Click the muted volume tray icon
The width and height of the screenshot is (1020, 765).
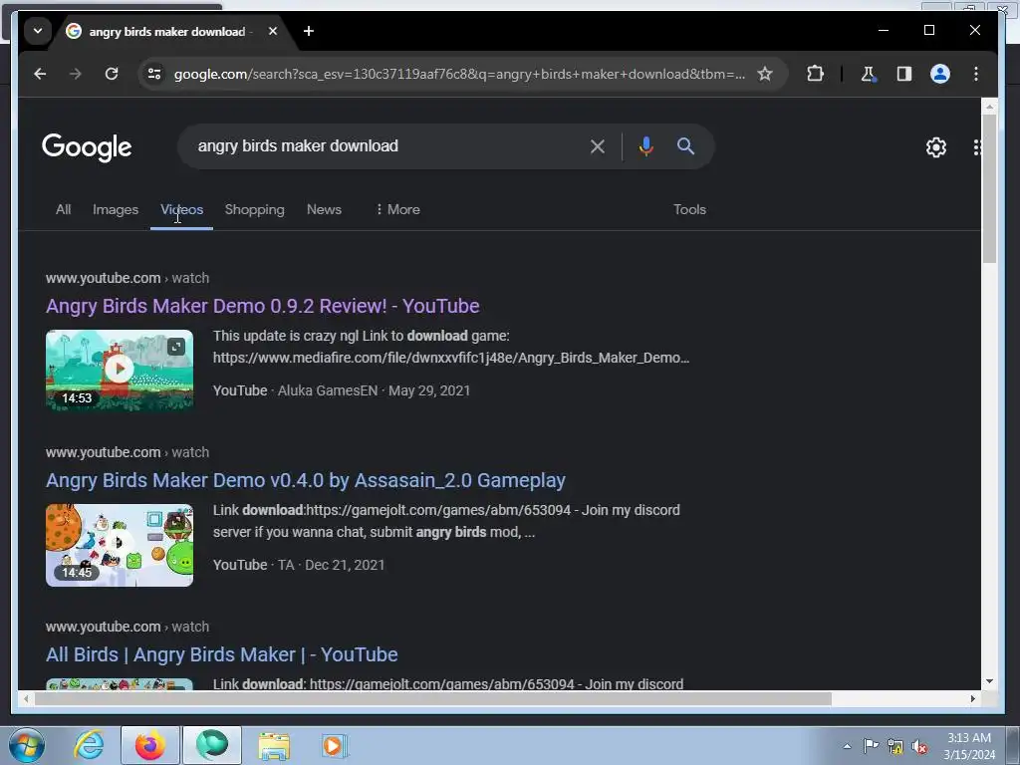[919, 746]
